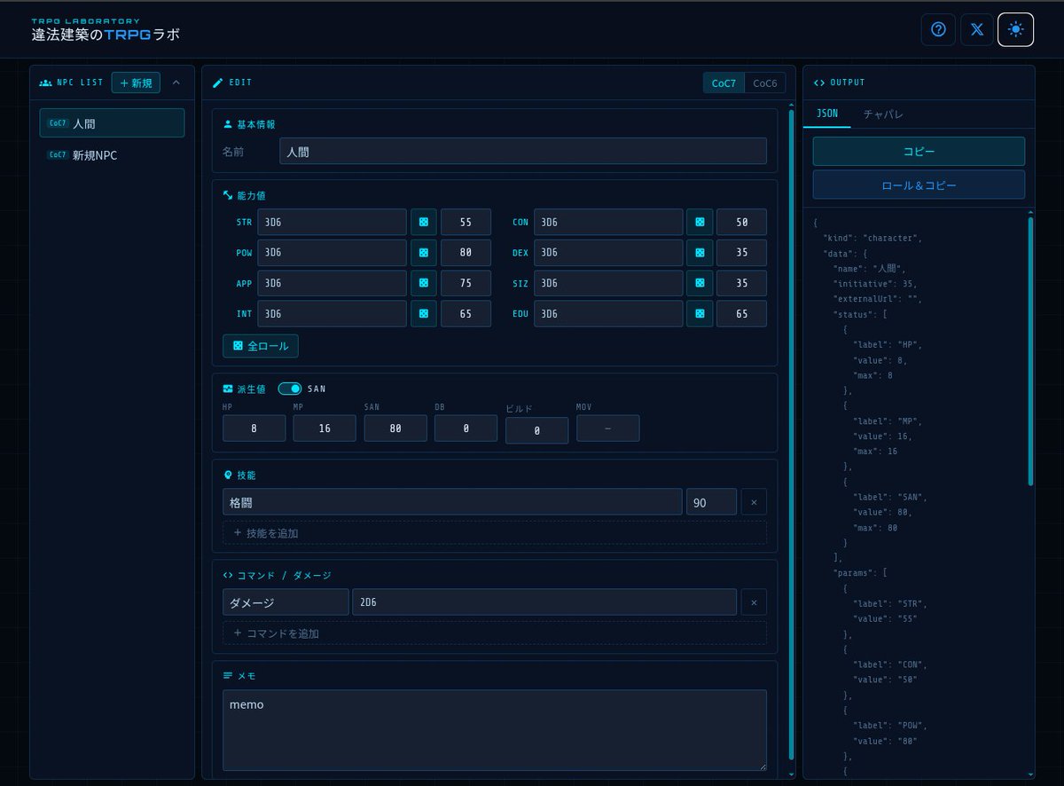Roll the dice for STR
Viewport: 1064px width, 786px height.
point(424,222)
